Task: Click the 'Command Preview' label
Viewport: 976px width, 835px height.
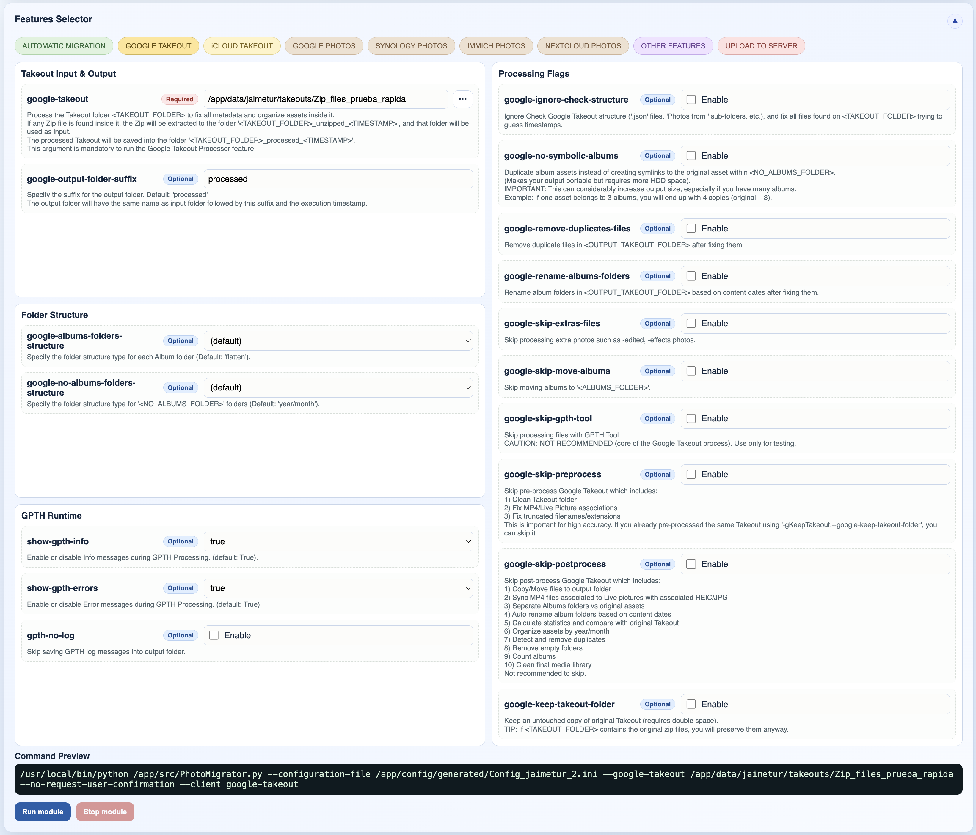Action: (52, 756)
